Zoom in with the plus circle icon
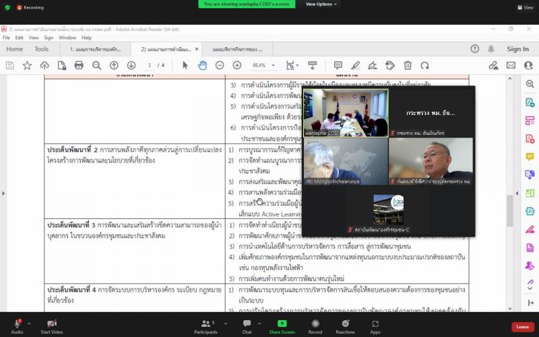Image resolution: width=539 pixels, height=337 pixels. coord(237,65)
